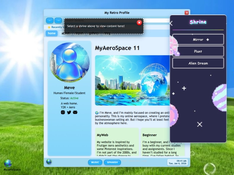
Task: Open Meve's Instagram icon link
Action: tap(63, 112)
